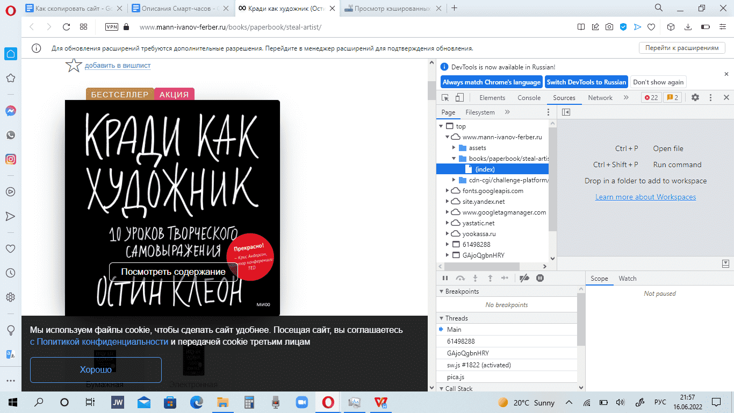The image size is (734, 413).
Task: Open Instagram from Opera sidebar
Action: 10,159
